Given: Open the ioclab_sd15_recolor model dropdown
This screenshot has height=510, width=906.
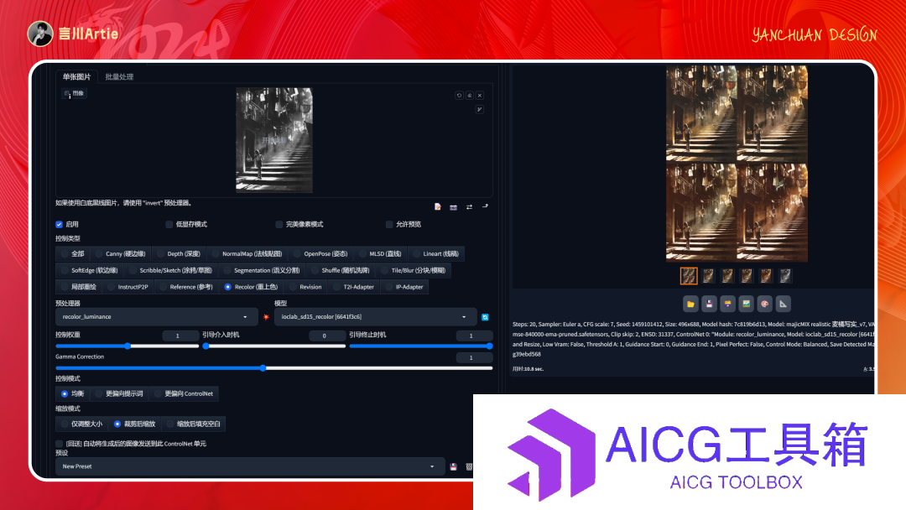Looking at the screenshot, I should pos(375,317).
